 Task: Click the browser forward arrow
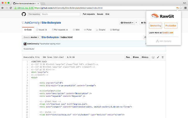6,8
